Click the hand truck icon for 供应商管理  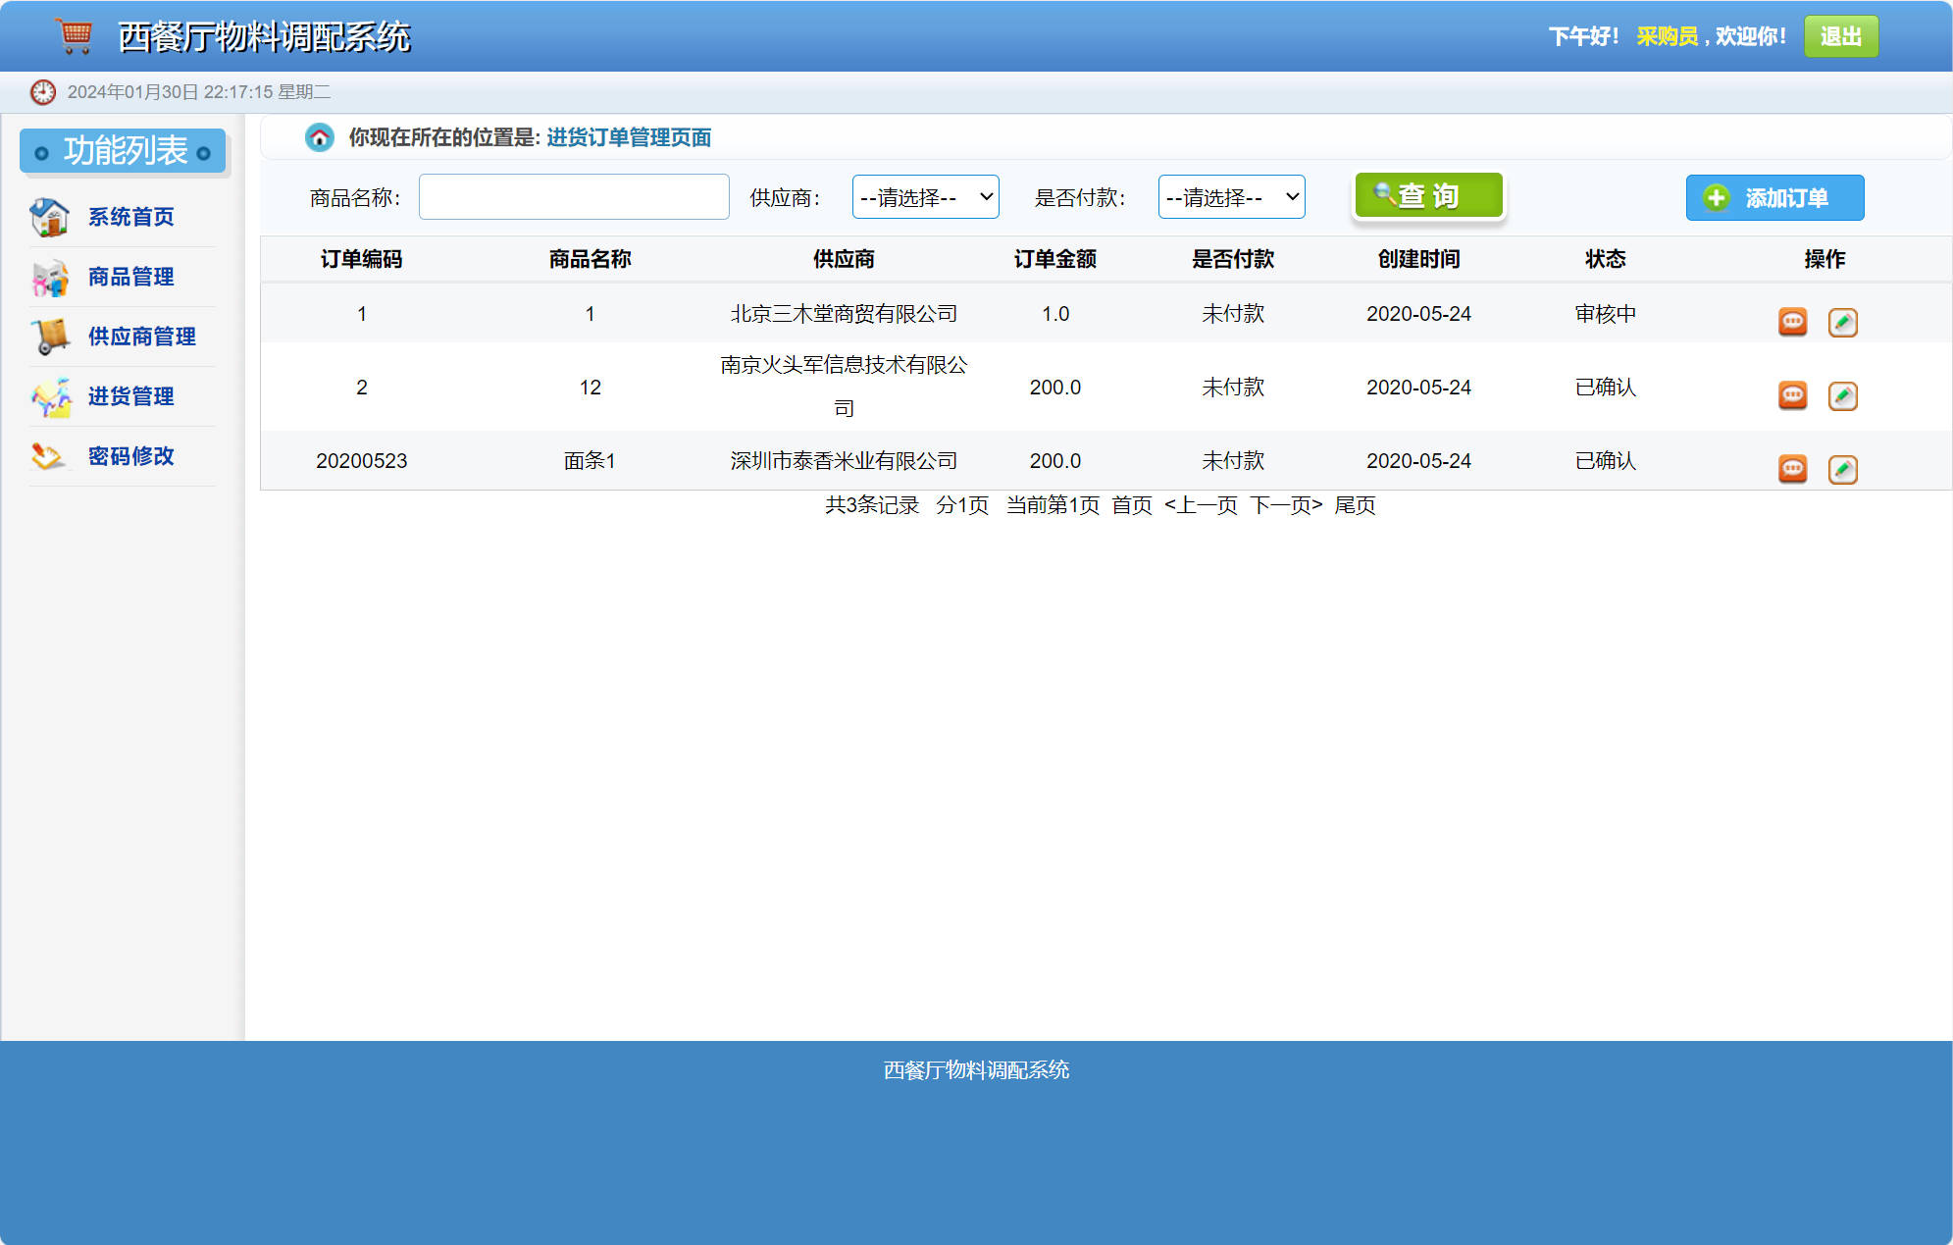[49, 337]
